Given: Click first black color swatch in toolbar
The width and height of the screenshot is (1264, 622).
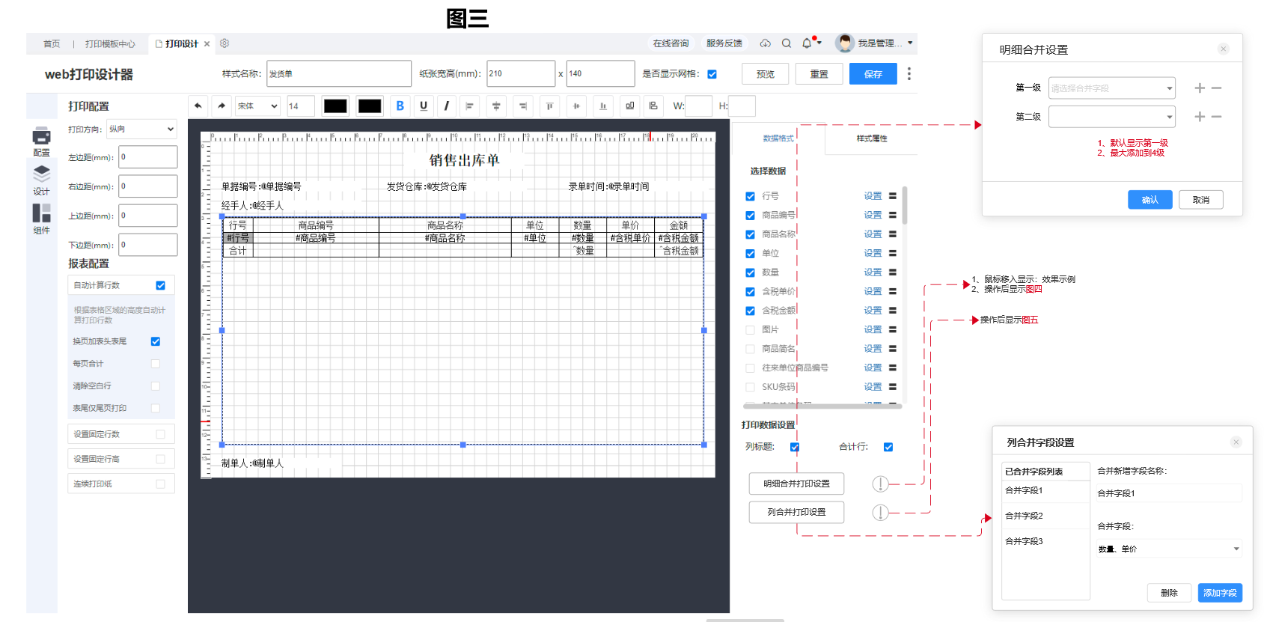Looking at the screenshot, I should pyautogui.click(x=335, y=106).
